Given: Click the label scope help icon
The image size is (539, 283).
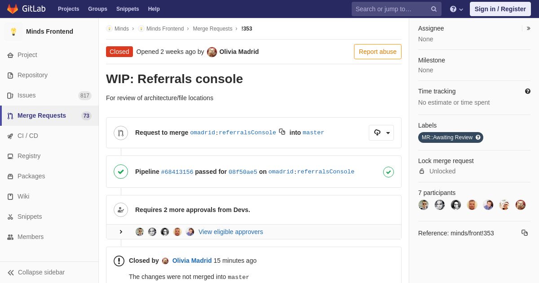Looking at the screenshot, I should coord(478,137).
